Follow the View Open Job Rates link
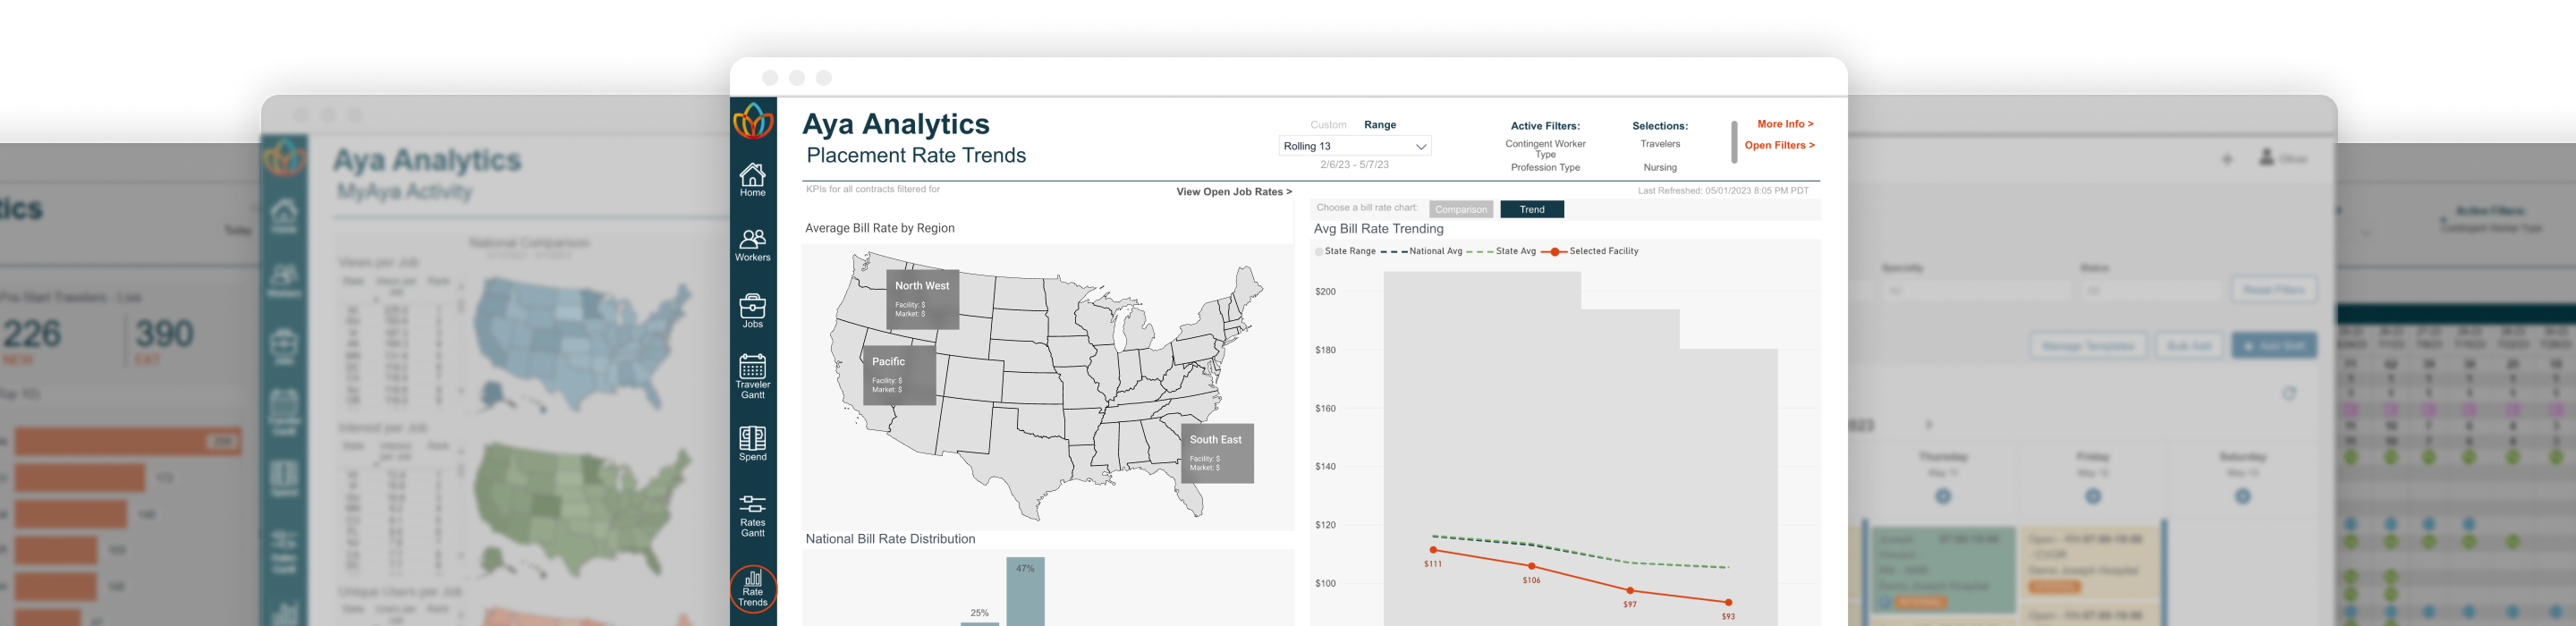 [x=1233, y=192]
